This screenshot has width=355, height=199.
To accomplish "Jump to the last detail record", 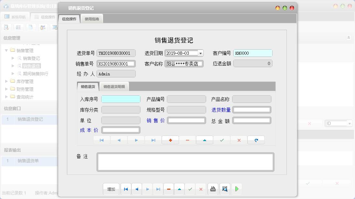I will coord(153,140).
